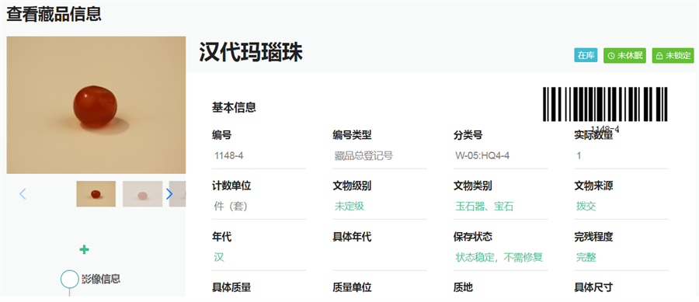Click the 质量单位 label
The image size is (699, 302).
pyautogui.click(x=352, y=288)
